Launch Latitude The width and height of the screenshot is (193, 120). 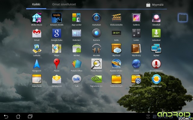tap(37, 49)
